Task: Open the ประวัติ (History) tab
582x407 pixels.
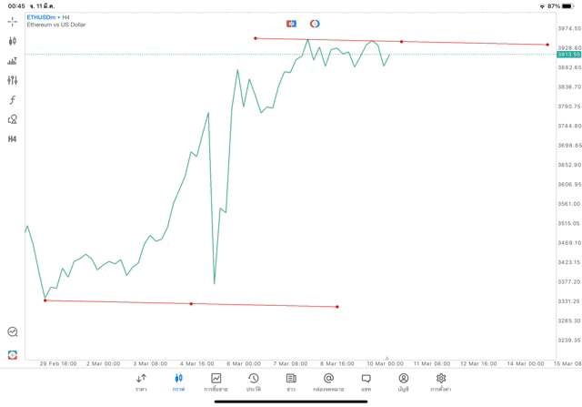Action: [253, 382]
